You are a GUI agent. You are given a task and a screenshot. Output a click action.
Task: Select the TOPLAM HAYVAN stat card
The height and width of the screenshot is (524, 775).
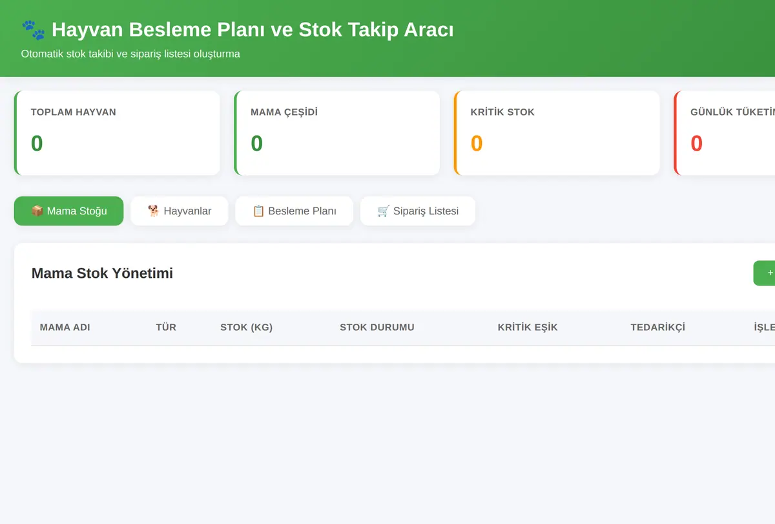[x=117, y=133]
